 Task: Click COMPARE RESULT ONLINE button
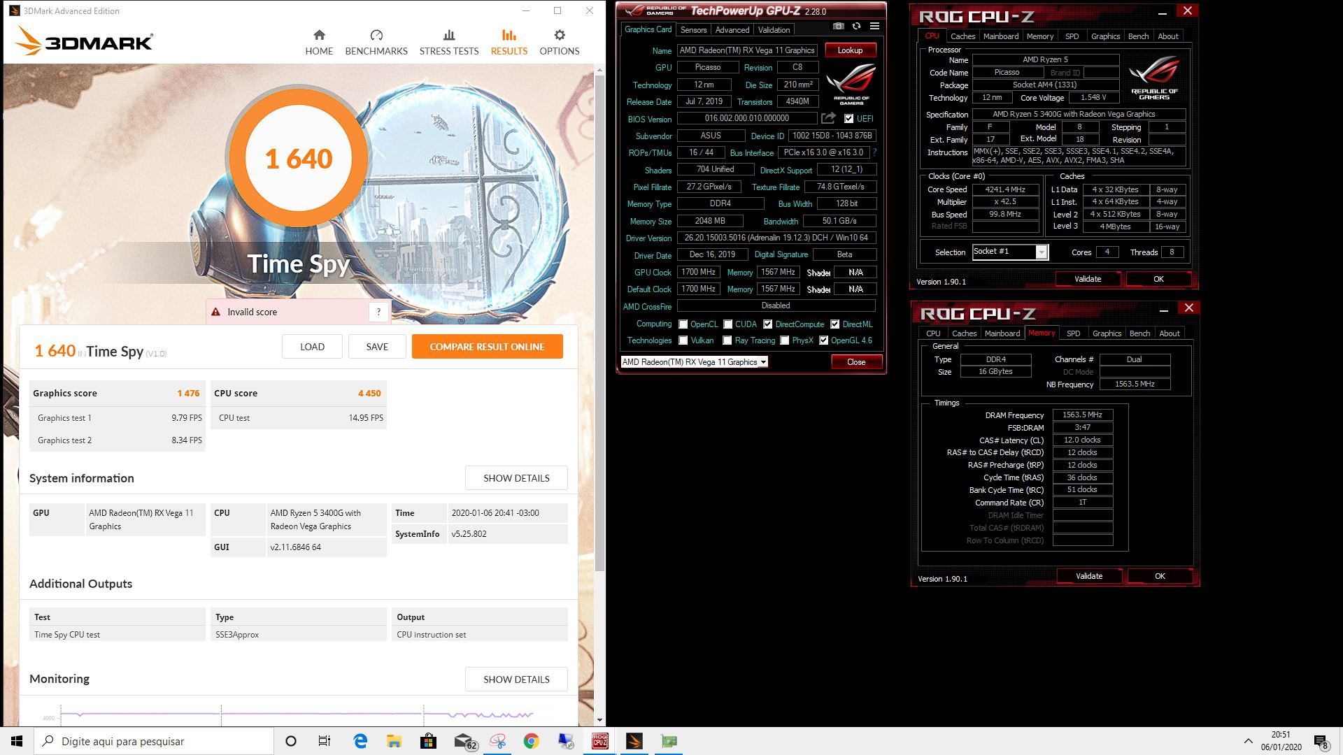[x=487, y=347]
